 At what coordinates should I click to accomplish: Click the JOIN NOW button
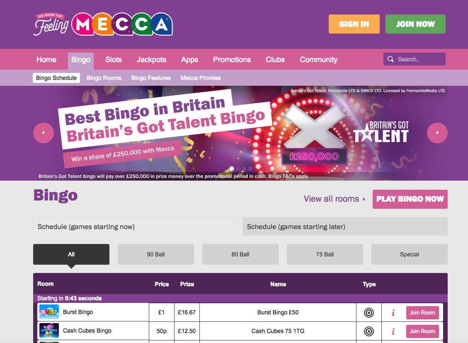point(415,24)
